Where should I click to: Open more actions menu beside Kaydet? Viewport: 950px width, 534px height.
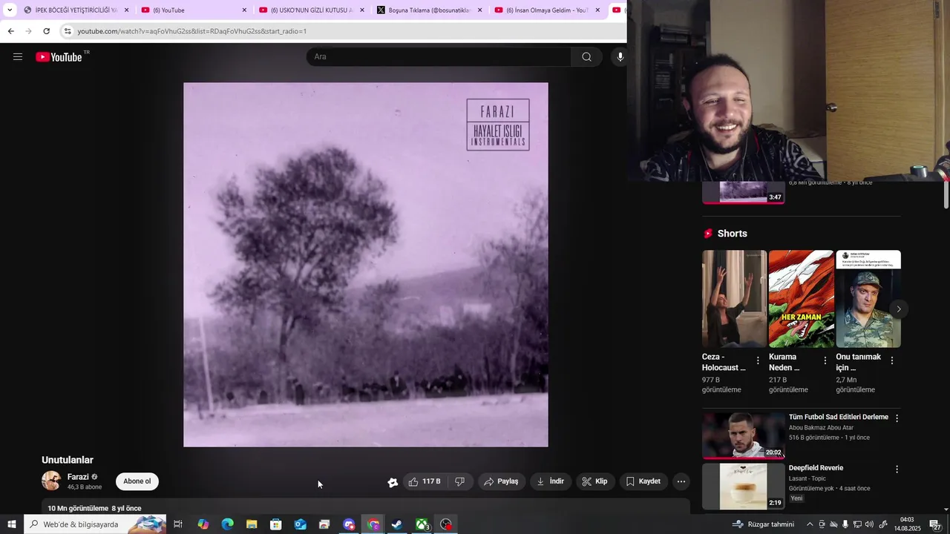pyautogui.click(x=681, y=481)
